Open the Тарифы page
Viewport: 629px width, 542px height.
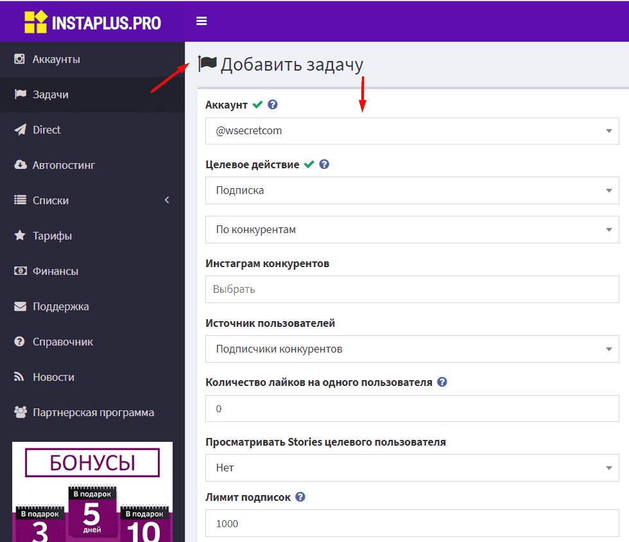click(92, 236)
